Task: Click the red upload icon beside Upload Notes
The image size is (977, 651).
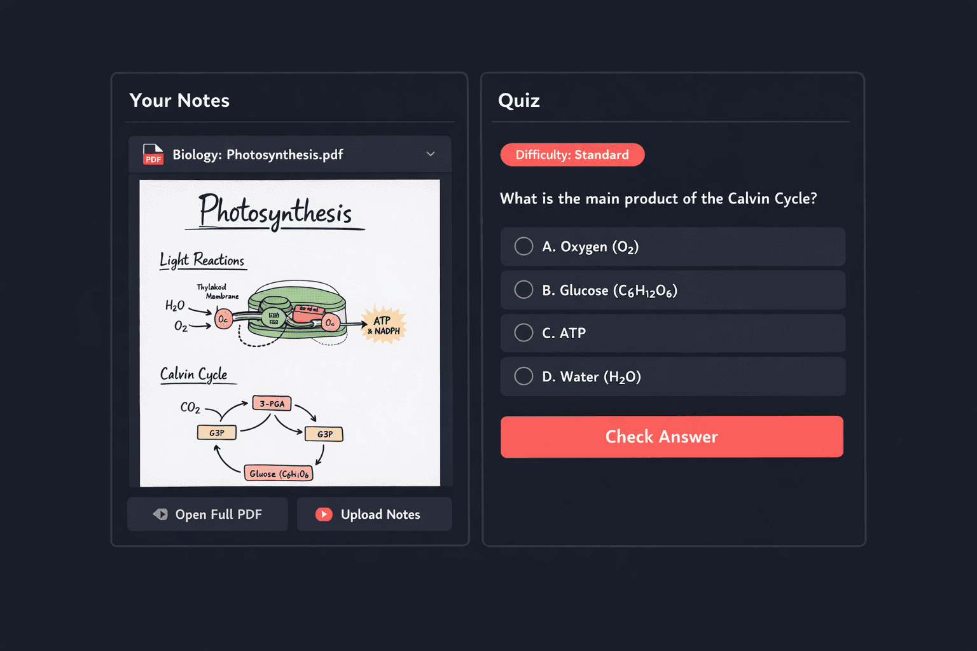Action: [324, 514]
